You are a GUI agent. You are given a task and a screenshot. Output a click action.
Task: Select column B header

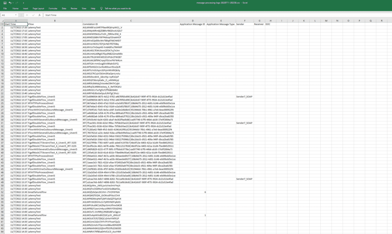click(55, 21)
